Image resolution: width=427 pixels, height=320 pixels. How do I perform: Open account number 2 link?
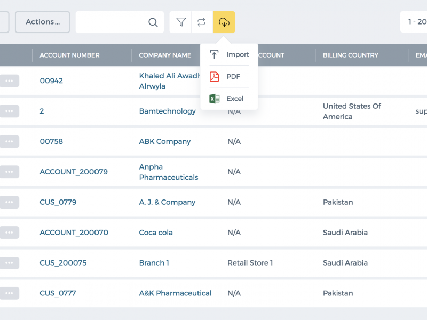[x=42, y=111]
